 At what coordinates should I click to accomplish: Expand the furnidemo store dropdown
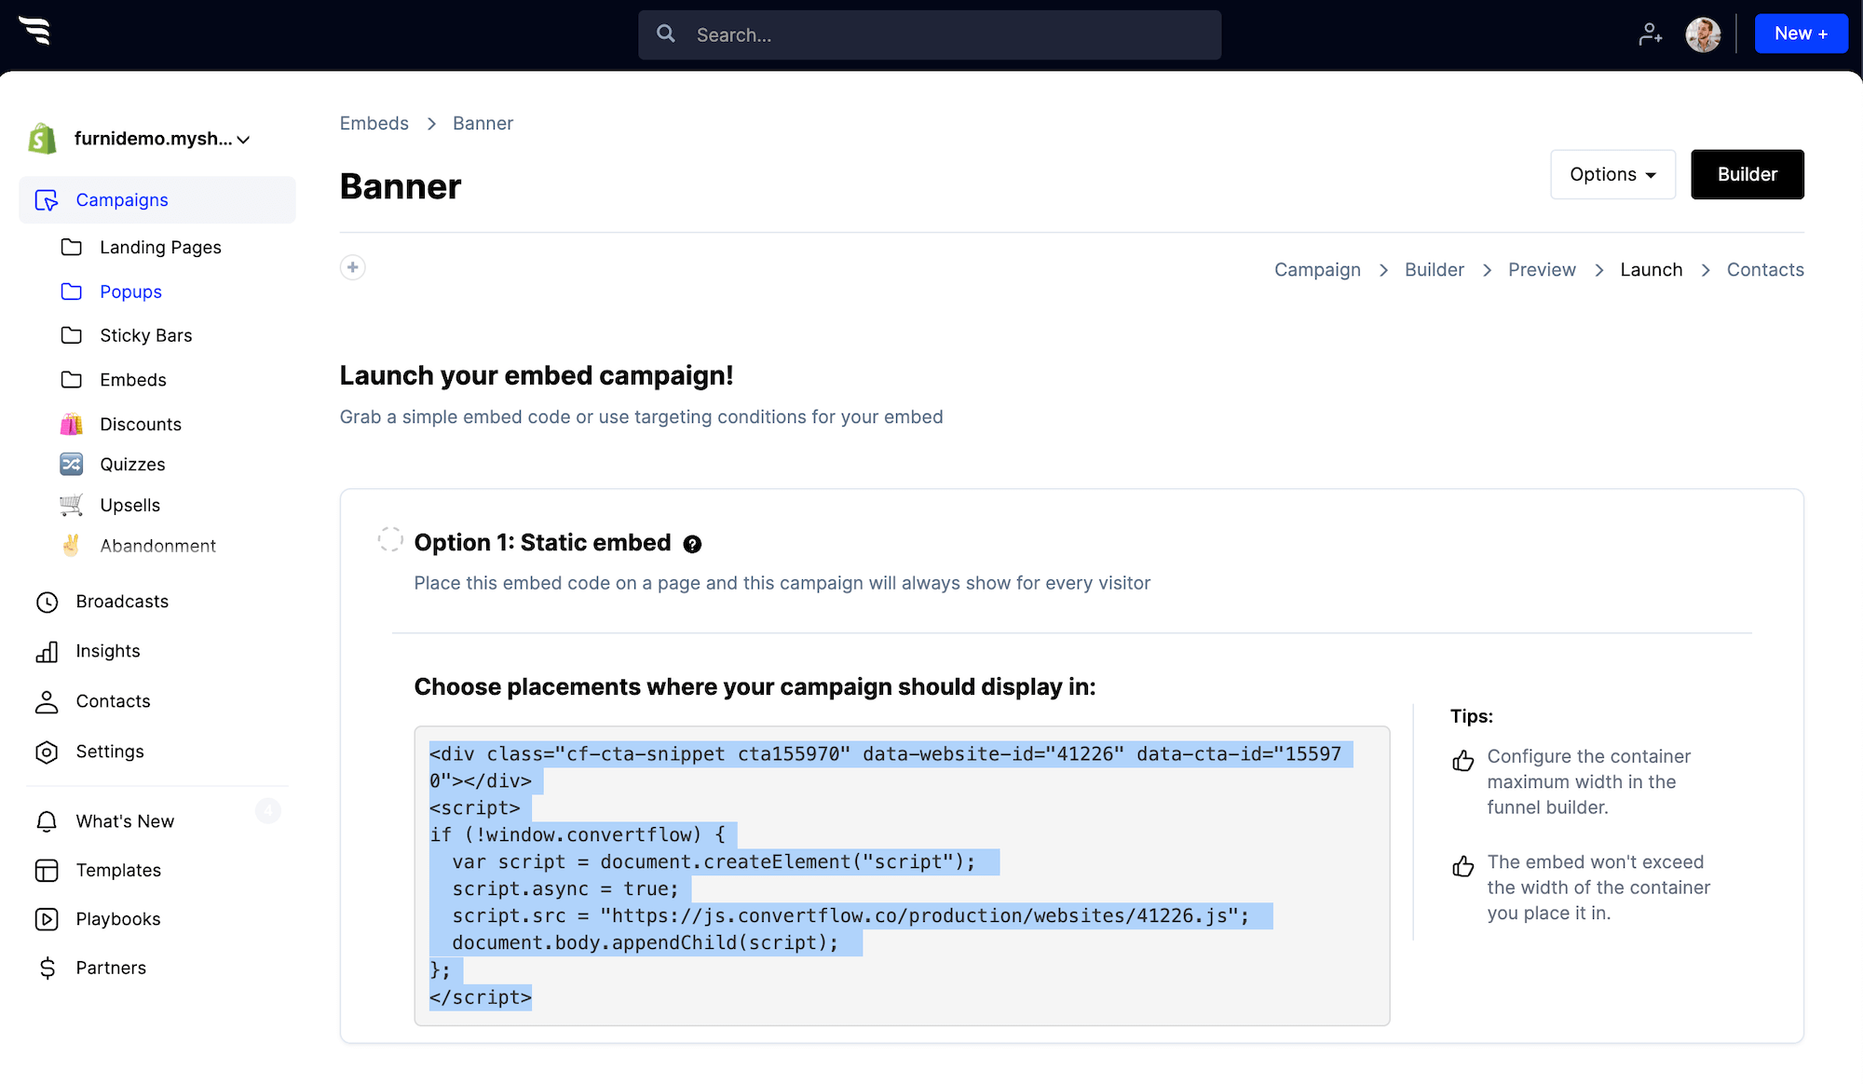(x=163, y=139)
